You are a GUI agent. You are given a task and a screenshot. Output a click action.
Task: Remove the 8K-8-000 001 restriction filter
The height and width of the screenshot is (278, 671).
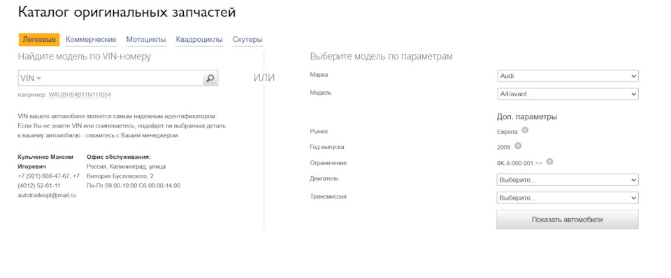[x=550, y=162]
